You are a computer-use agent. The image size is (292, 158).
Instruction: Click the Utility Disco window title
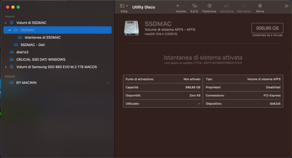point(143,7)
